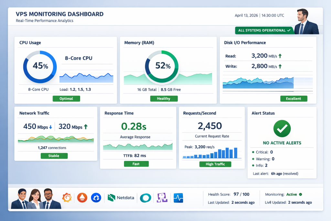This screenshot has width=331, height=221.
Task: Click the user profile picture in header
Action: click(x=306, y=22)
